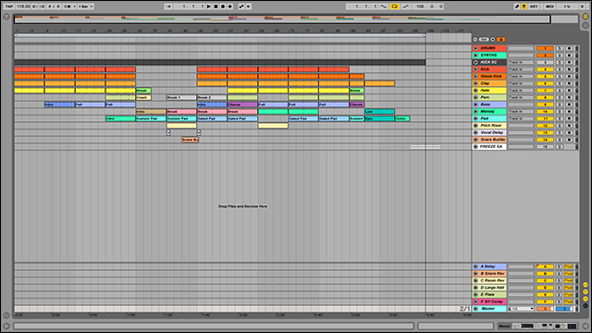Enable KEY map mode
The image size is (592, 333).
(x=534, y=6)
